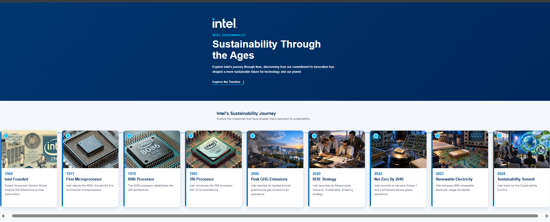Click the right arrow of the horizontal scrollbar
The width and height of the screenshot is (550, 222).
(547, 216)
